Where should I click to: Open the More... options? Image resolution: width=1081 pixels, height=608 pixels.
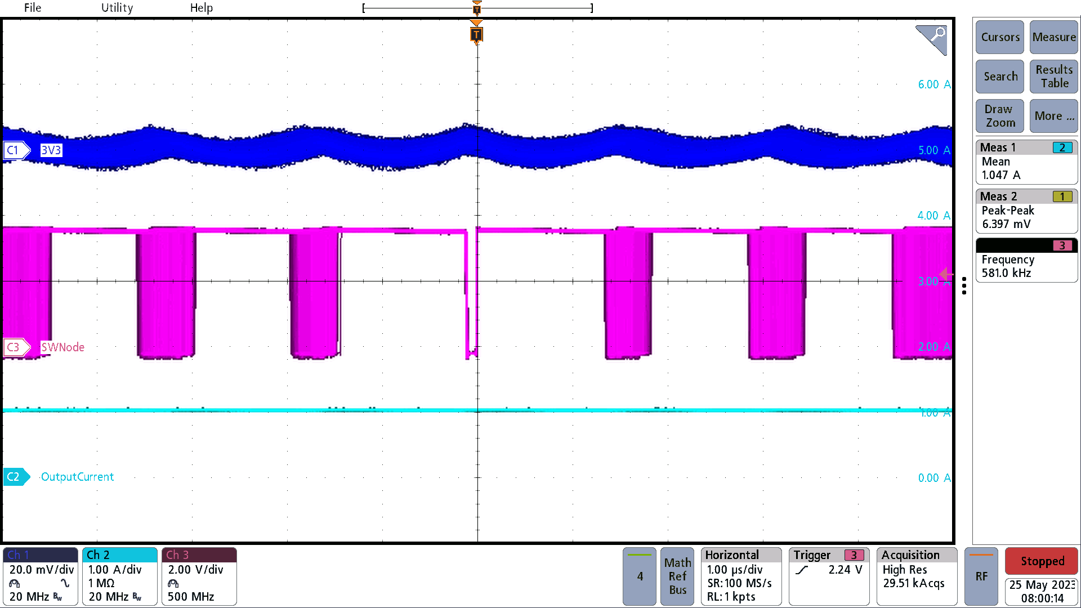[x=1053, y=116]
